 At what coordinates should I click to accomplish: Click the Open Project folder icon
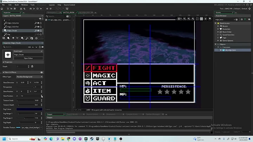click(11, 9)
